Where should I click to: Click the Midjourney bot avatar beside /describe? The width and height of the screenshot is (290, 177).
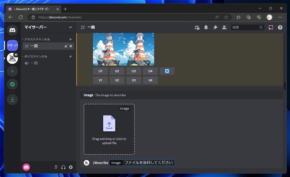click(87, 163)
